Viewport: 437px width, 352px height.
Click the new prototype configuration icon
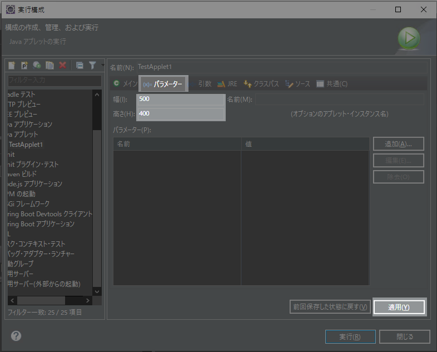[x=24, y=65]
